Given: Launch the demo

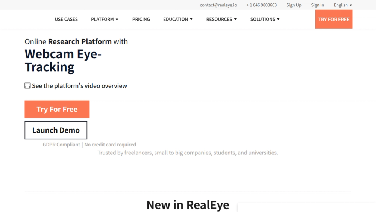Looking at the screenshot, I should tap(56, 130).
